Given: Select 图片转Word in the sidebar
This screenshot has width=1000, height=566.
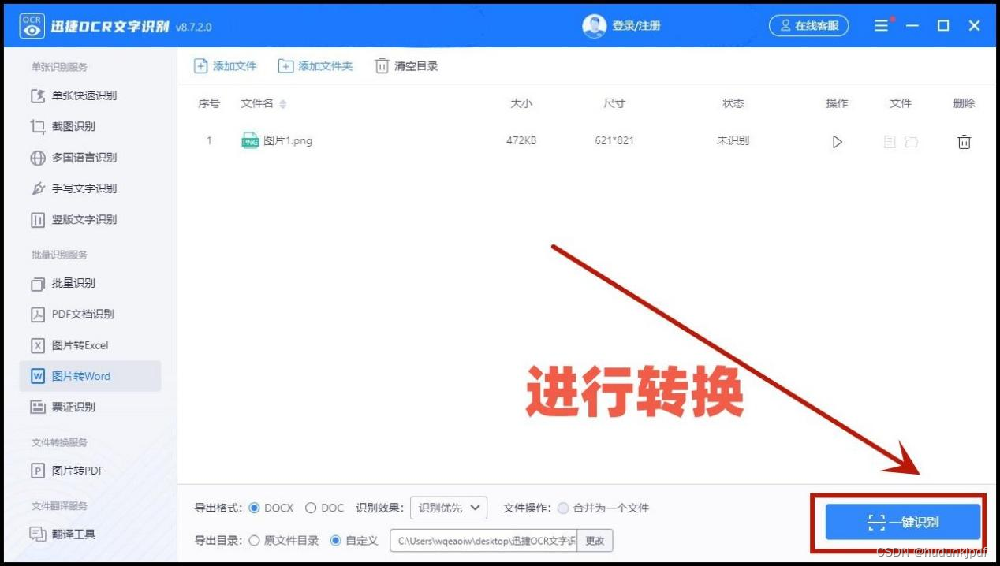Looking at the screenshot, I should click(90, 376).
